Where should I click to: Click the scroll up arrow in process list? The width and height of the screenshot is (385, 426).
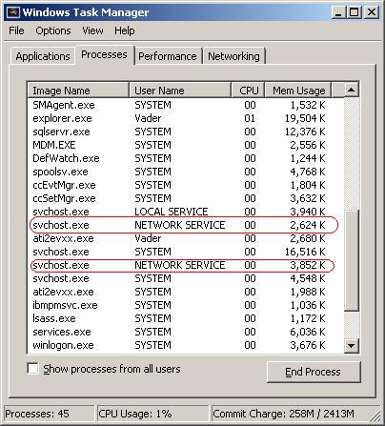351,90
